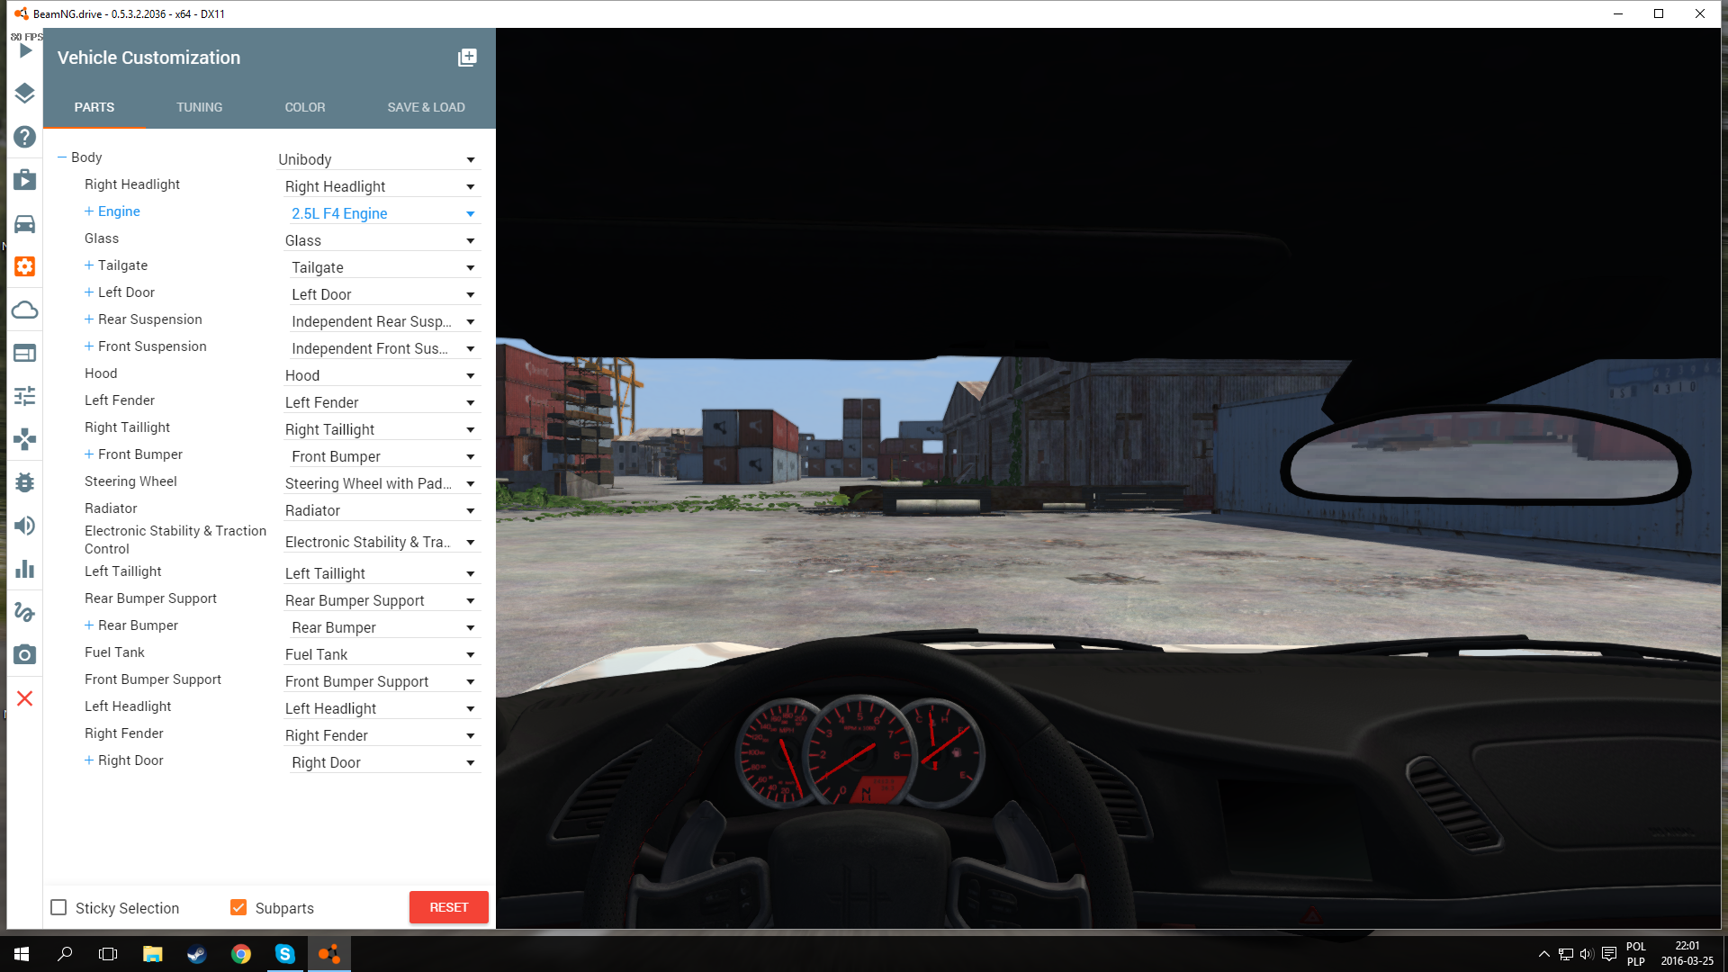Expand the Tailgate subparts
The width and height of the screenshot is (1728, 972).
(89, 265)
